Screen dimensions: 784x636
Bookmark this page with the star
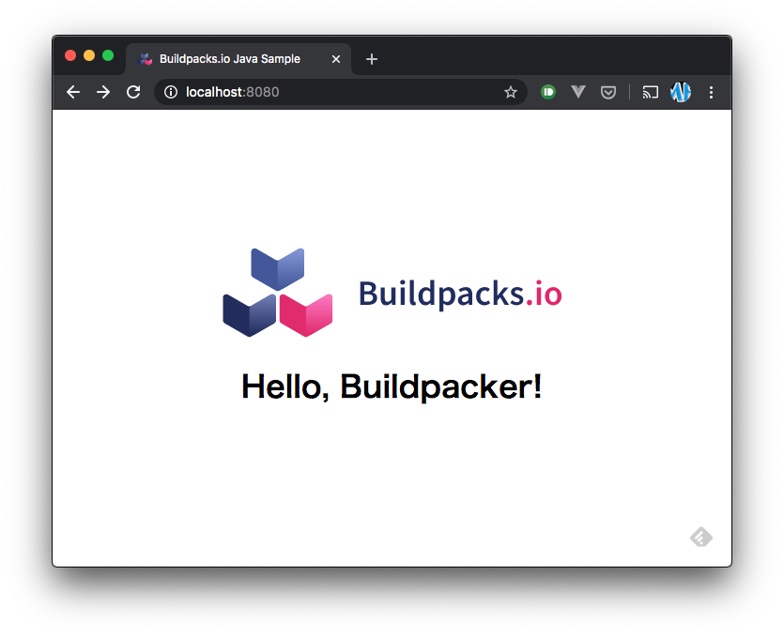point(511,92)
